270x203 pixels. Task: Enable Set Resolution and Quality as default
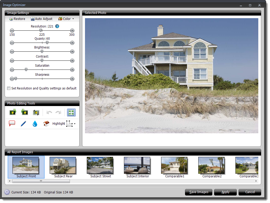point(9,88)
